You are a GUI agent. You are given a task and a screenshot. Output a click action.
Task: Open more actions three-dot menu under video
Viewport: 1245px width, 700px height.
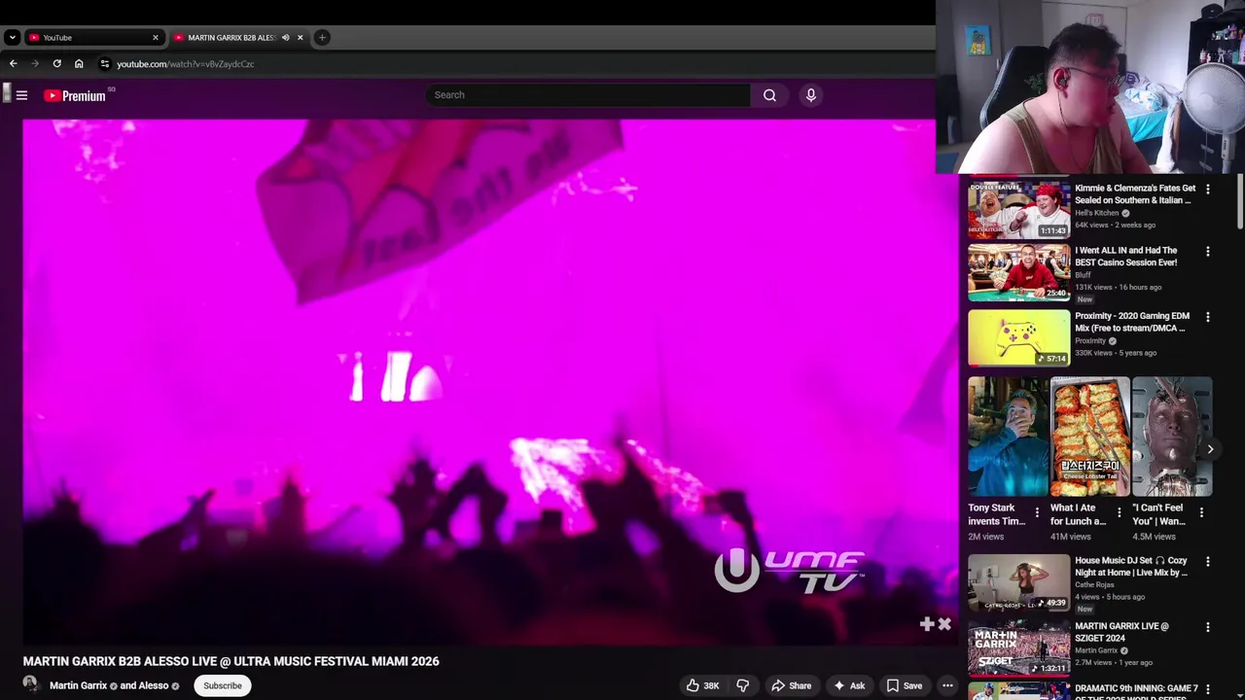[947, 685]
